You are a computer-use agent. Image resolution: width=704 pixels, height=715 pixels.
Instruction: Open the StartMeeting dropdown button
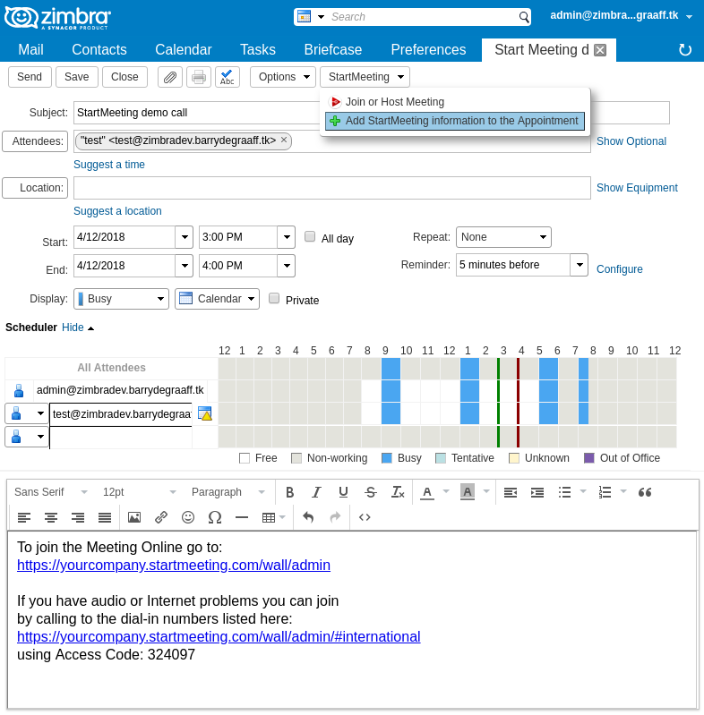click(x=365, y=77)
